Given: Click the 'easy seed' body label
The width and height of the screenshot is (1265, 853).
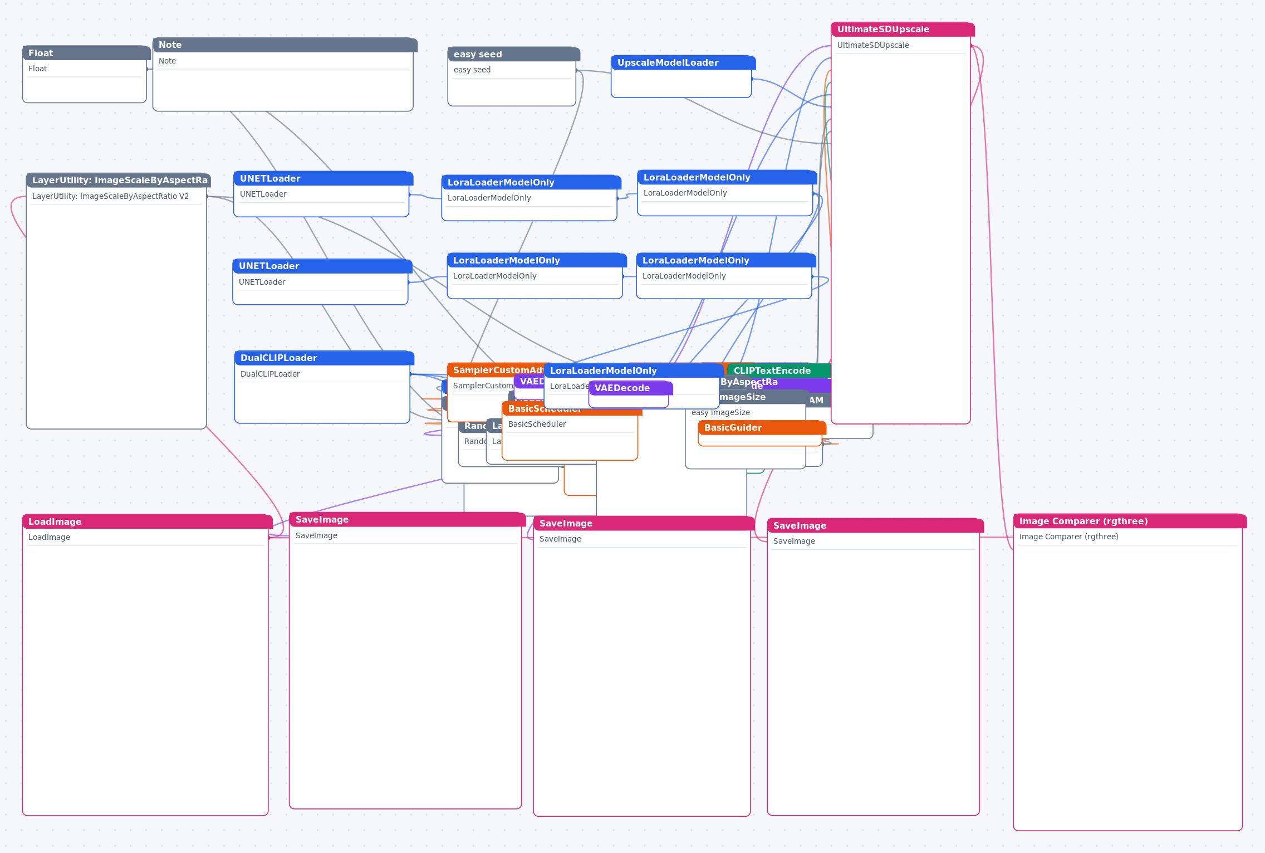Looking at the screenshot, I should tap(472, 70).
